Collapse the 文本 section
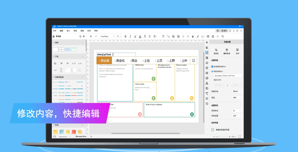 pos(54,57)
